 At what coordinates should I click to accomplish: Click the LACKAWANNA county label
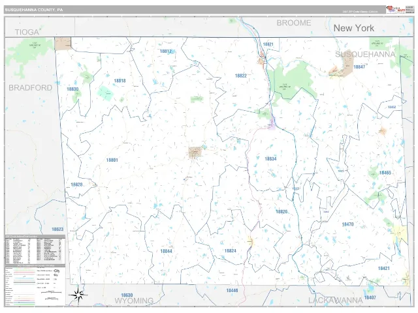(x=335, y=301)
